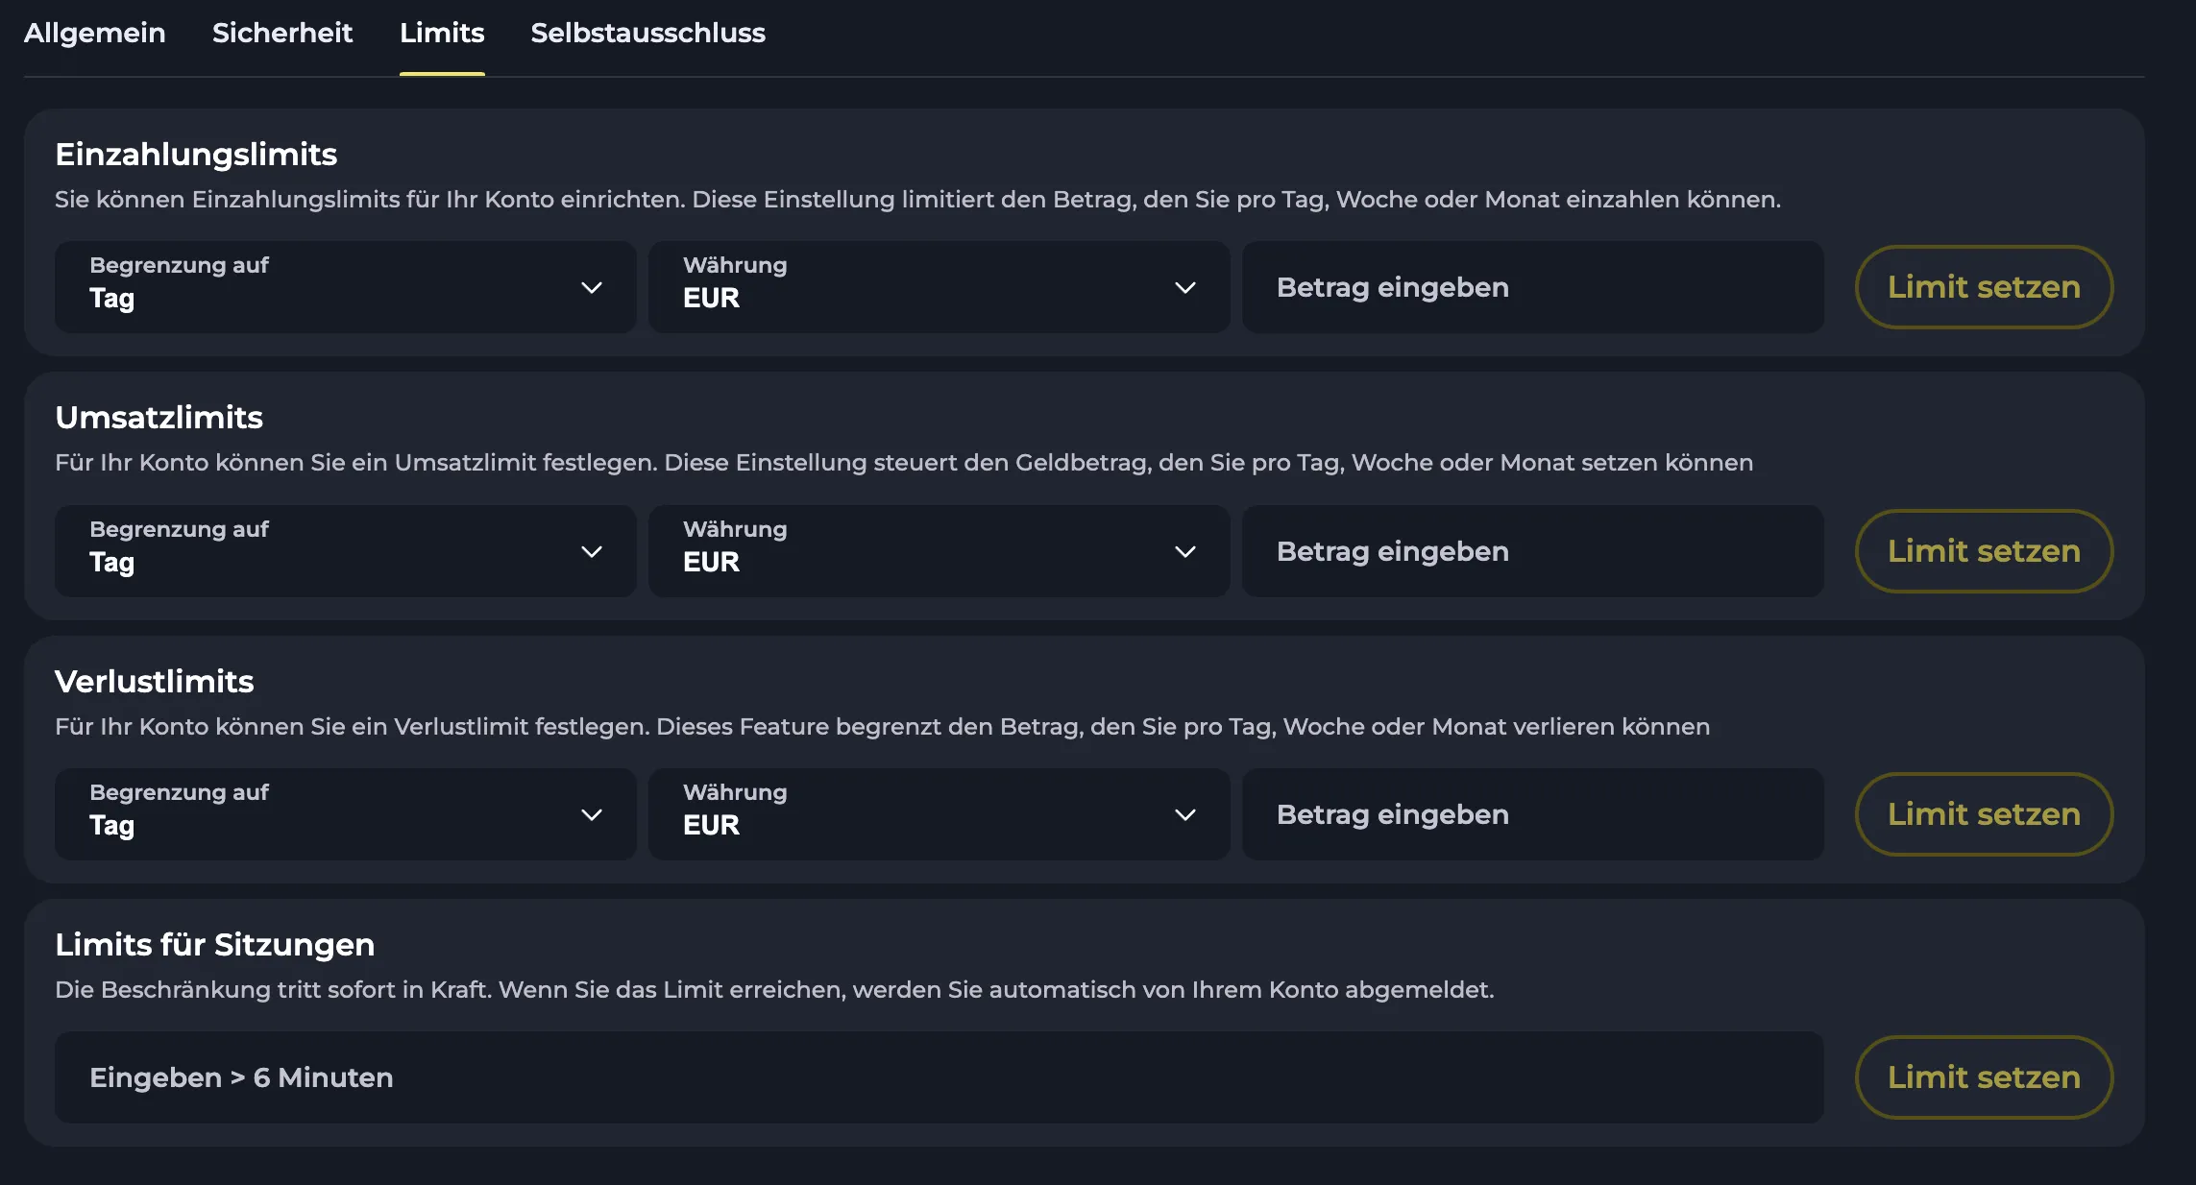
Task: Expand the Begrenzung auf dropdown for Umsatzlimits
Action: click(346, 550)
